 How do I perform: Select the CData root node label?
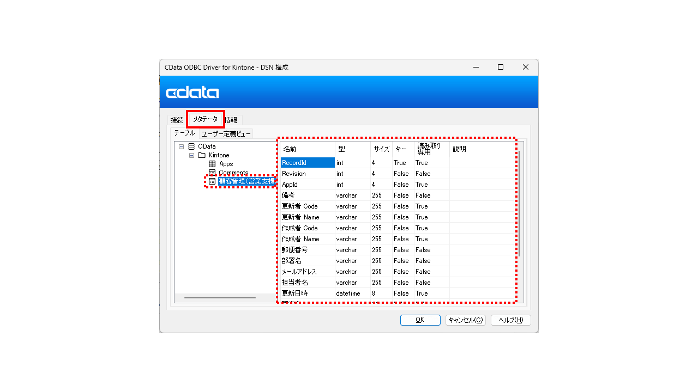coord(207,146)
